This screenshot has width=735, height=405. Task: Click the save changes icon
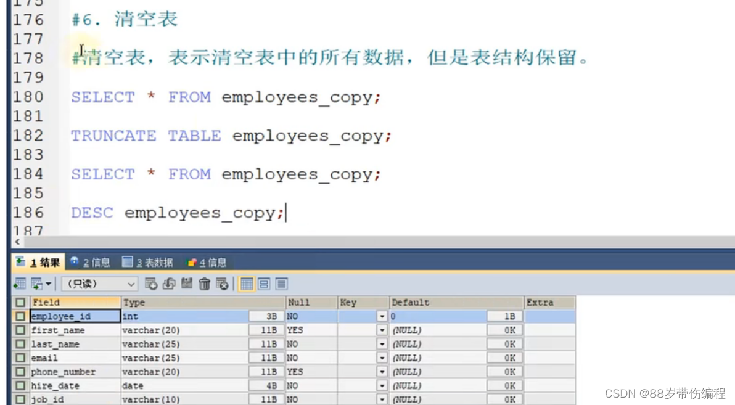click(x=185, y=284)
